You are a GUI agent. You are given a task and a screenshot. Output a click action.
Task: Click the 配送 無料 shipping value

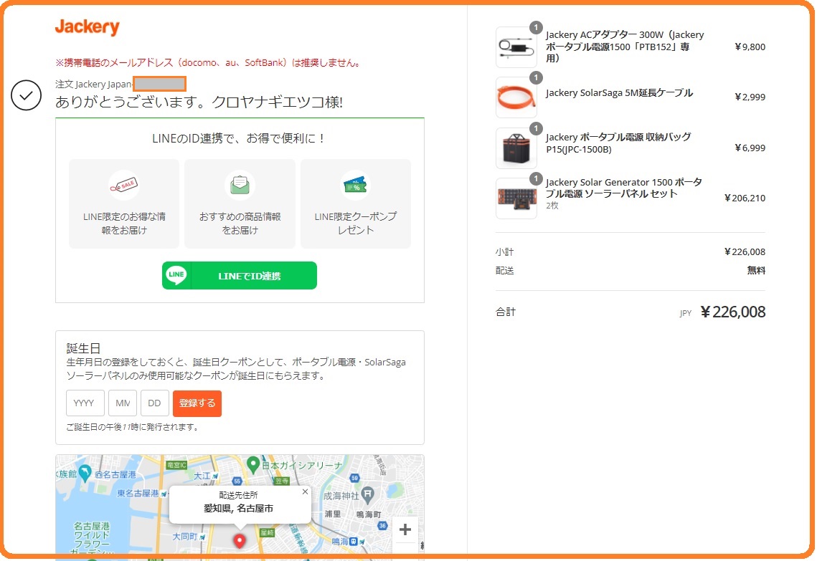click(x=756, y=271)
